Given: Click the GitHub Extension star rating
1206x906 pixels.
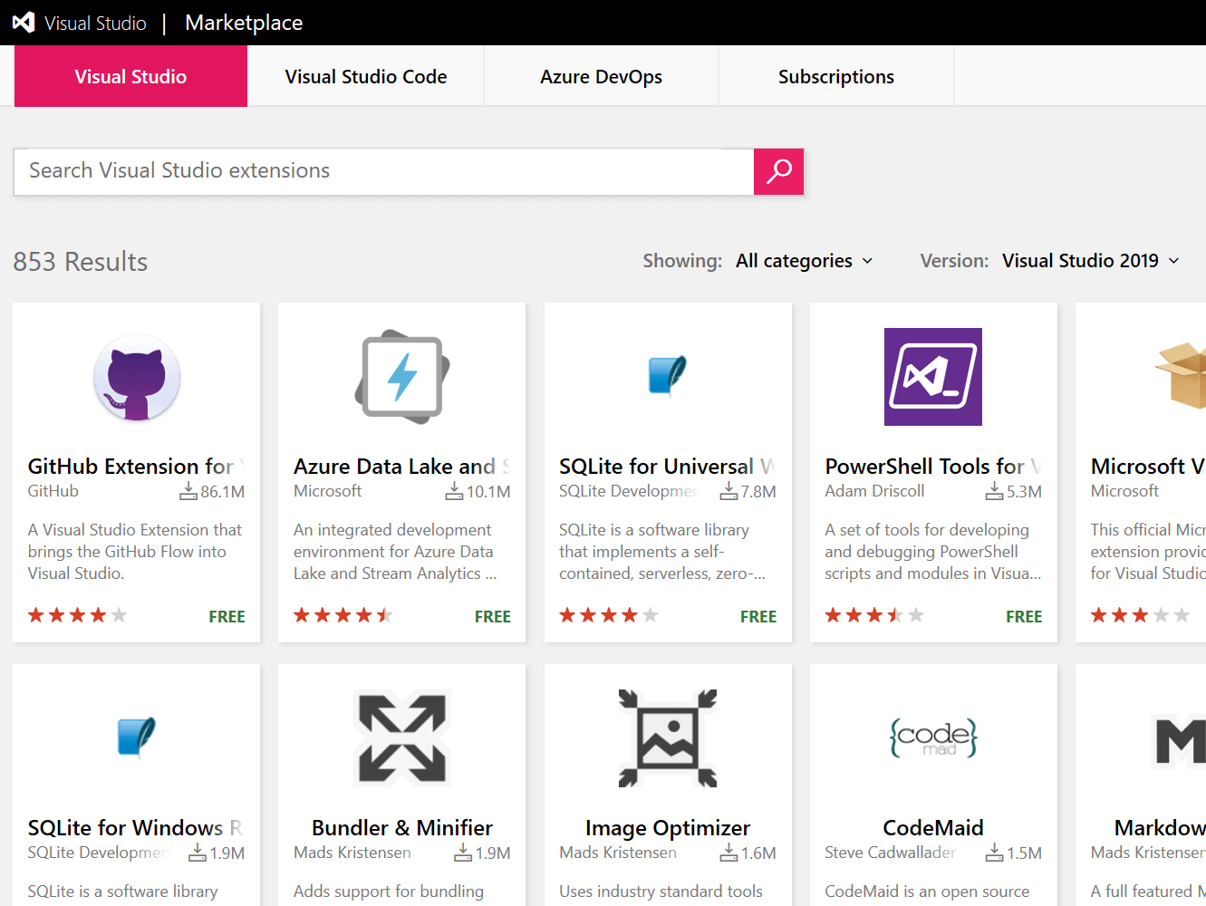Looking at the screenshot, I should pyautogui.click(x=77, y=615).
